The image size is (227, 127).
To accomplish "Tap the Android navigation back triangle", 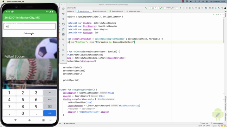I will coord(16,120).
